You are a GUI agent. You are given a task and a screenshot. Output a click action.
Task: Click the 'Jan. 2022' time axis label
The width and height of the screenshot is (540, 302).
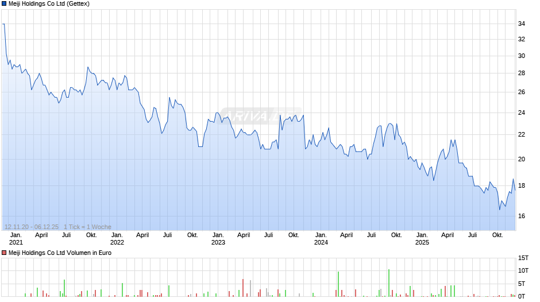click(x=117, y=239)
